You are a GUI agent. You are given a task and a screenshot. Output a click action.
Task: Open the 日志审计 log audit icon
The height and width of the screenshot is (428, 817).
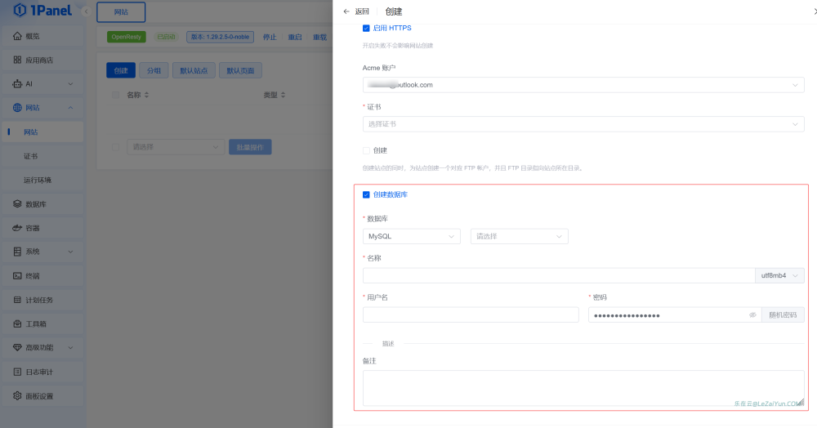pyautogui.click(x=17, y=372)
